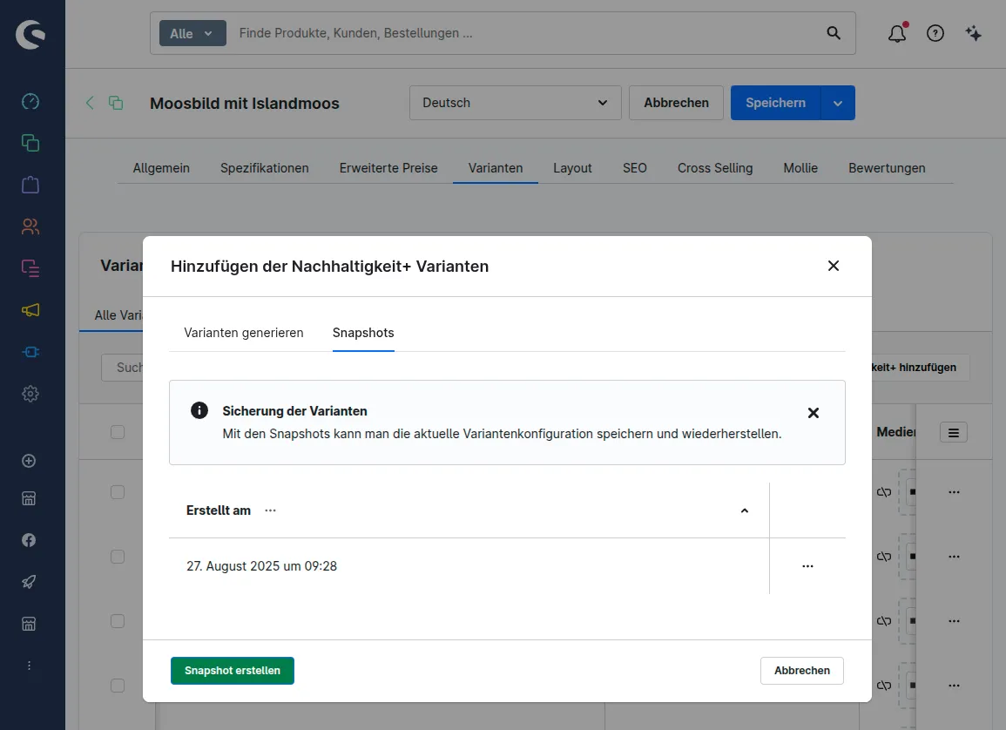Viewport: 1006px width, 730px height.
Task: Open the help question mark icon
Action: [x=935, y=33]
